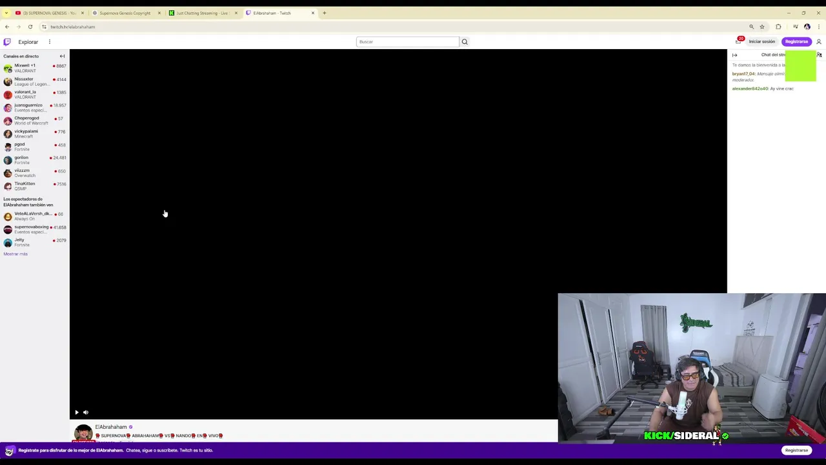Click the Twitch logo home icon
This screenshot has height=465, width=826.
[7, 42]
